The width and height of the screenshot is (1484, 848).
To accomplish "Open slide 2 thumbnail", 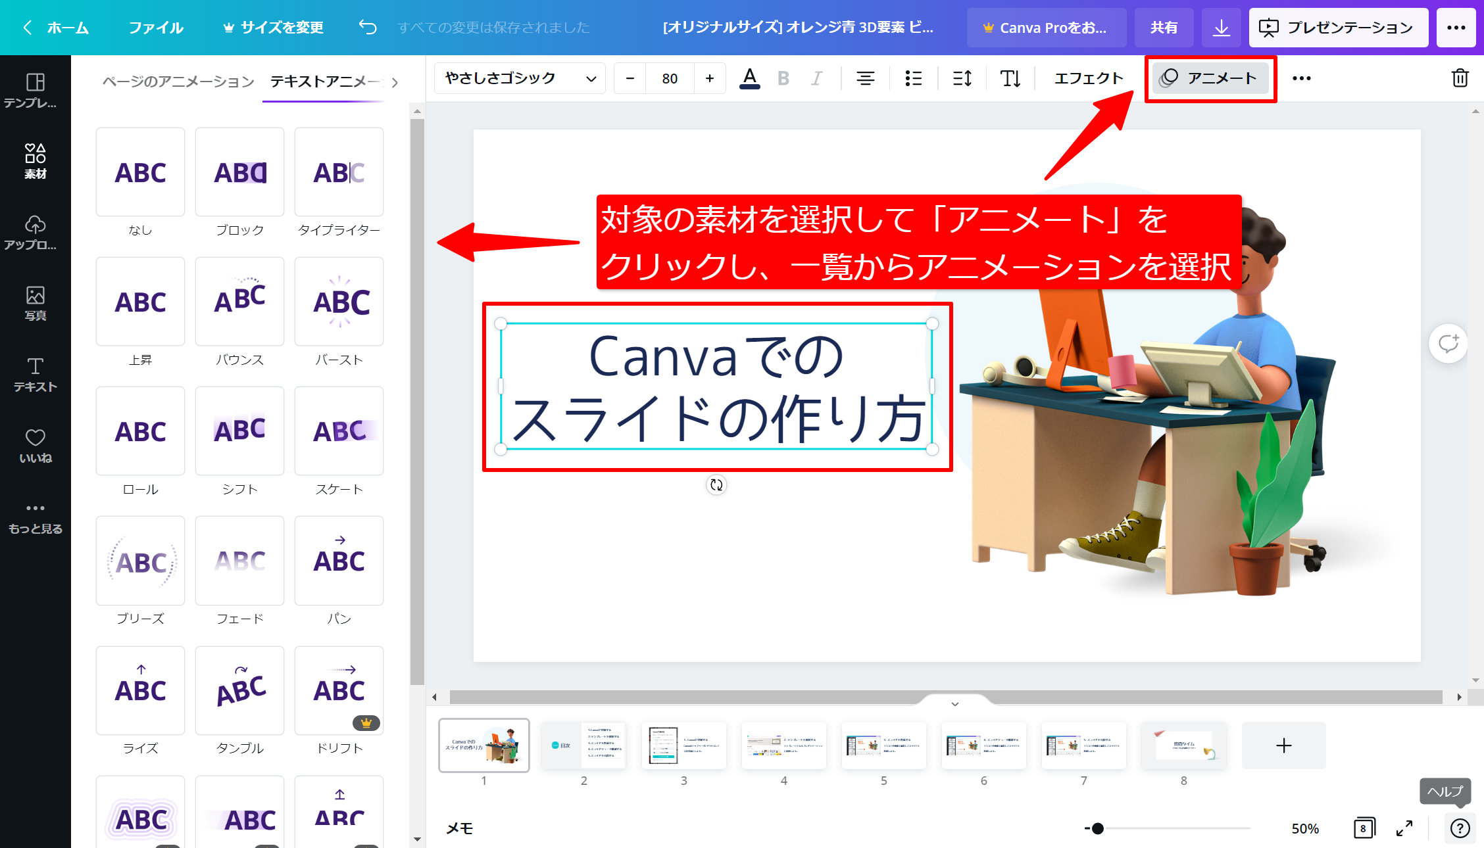I will 583,745.
